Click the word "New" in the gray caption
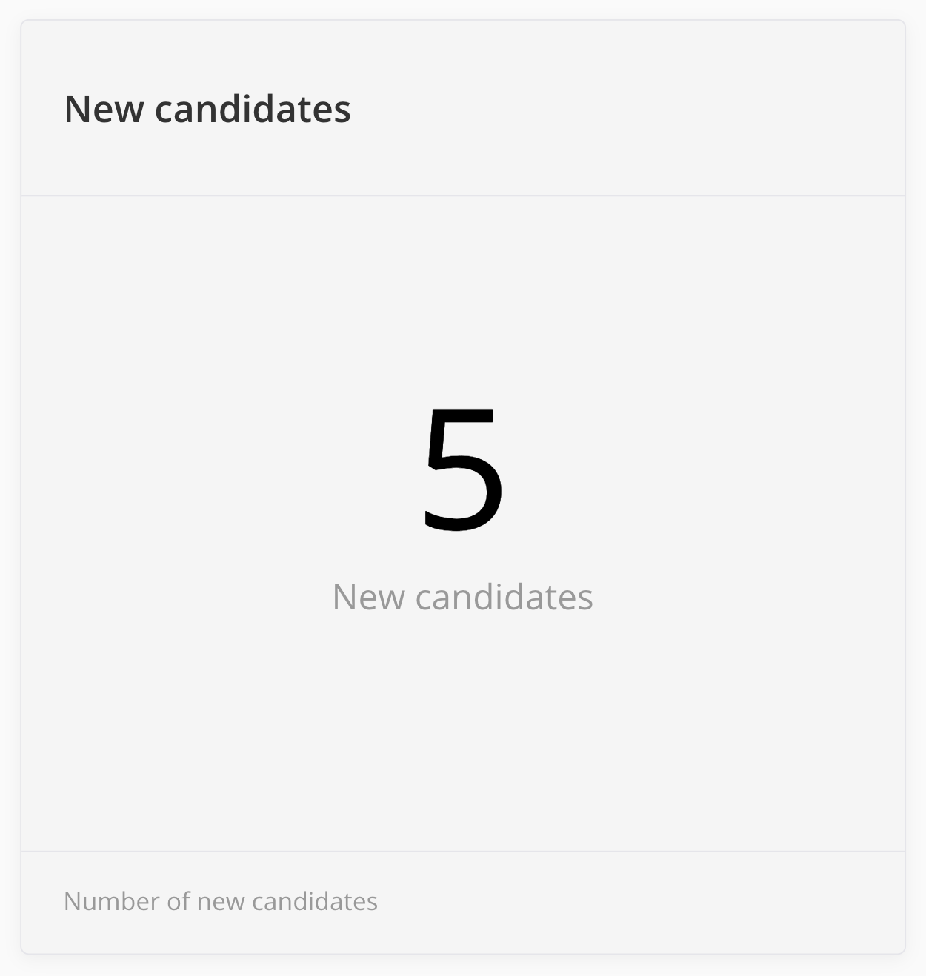Screen dimensions: 926x976 click(x=368, y=597)
